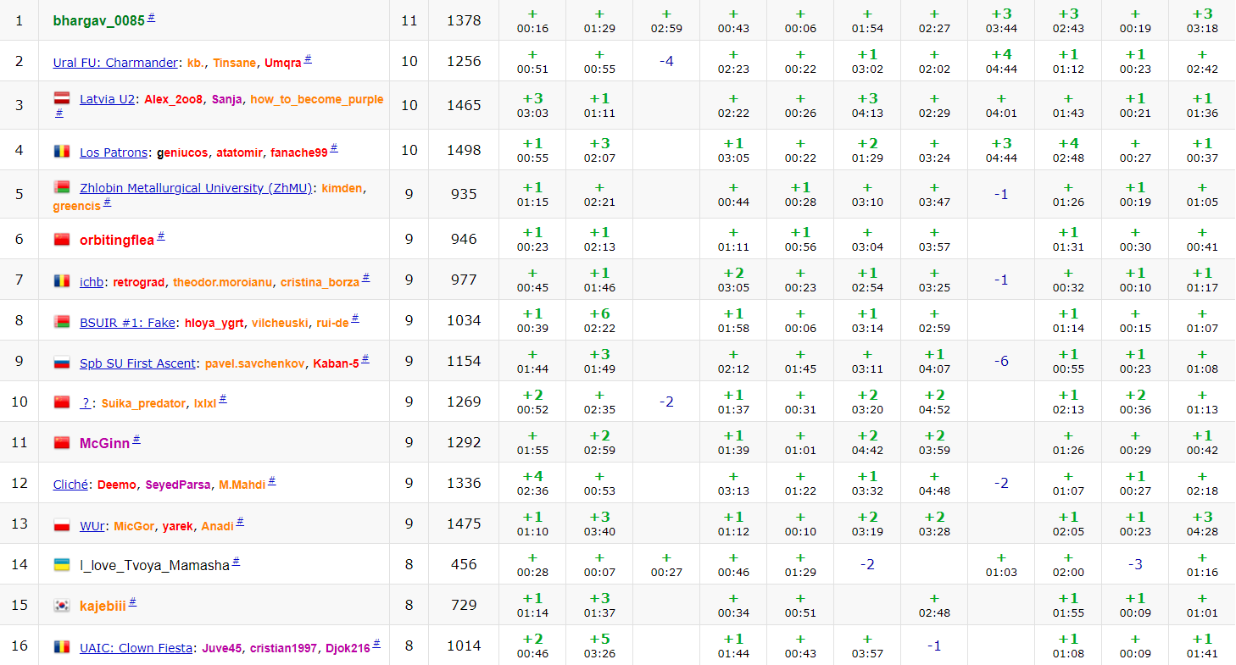Click the # marker after McGinn

(x=136, y=441)
